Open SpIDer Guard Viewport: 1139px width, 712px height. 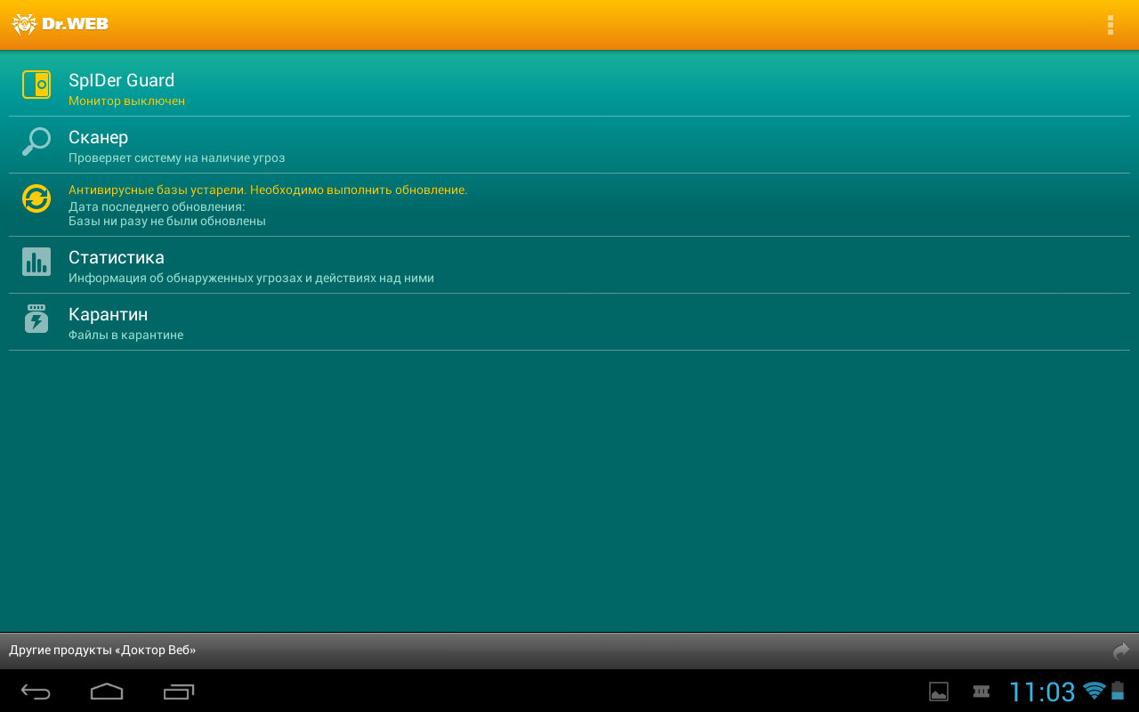[x=569, y=88]
